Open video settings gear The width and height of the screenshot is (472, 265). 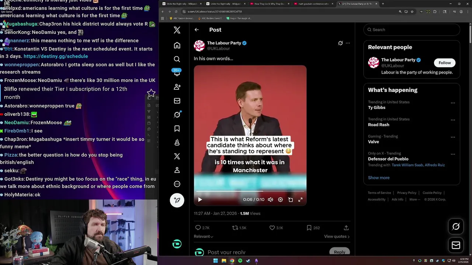pyautogui.click(x=280, y=199)
